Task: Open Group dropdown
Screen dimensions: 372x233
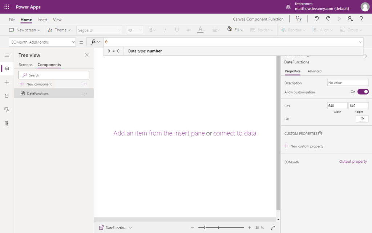Action: point(351,30)
